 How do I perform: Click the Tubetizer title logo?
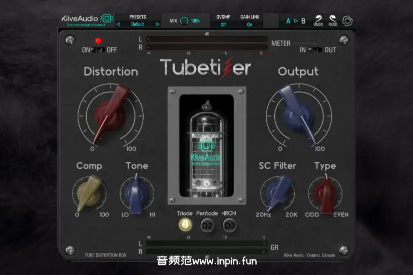pyautogui.click(x=205, y=67)
